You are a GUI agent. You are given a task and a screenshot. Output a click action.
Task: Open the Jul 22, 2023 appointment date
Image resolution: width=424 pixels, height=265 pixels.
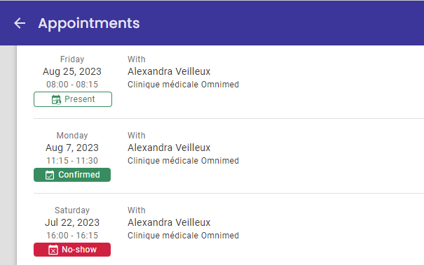(72, 222)
